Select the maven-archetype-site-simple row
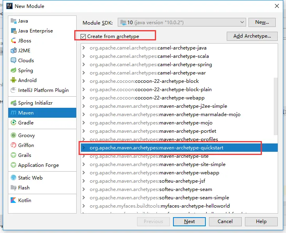Image resolution: width=286 pixels, height=233 pixels. (x=179, y=164)
